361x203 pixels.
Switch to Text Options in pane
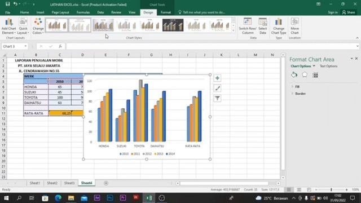coord(328,66)
